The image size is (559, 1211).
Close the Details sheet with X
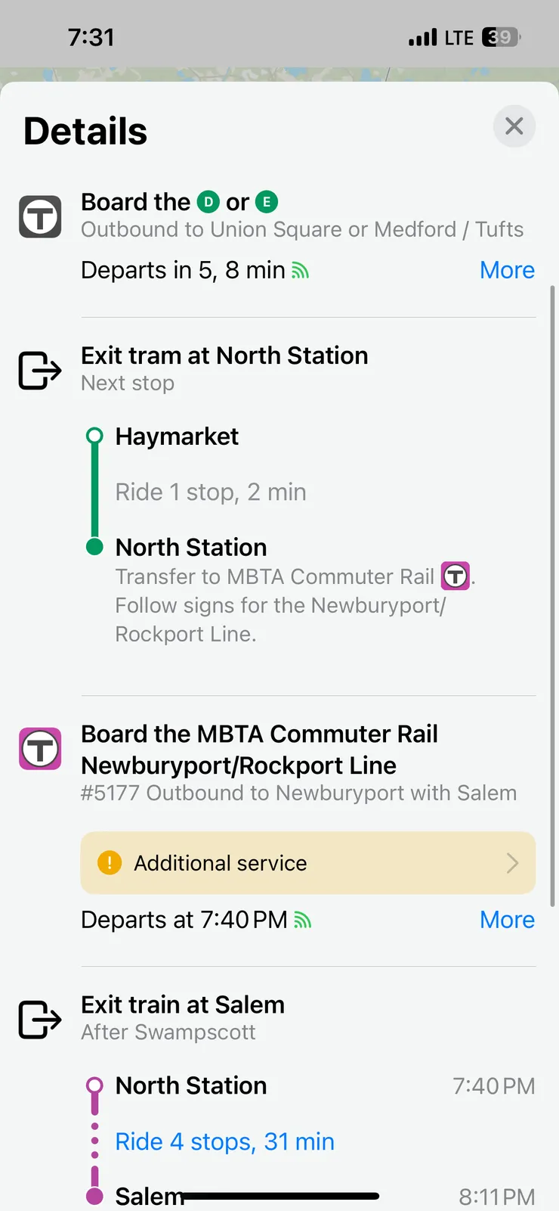pos(514,126)
